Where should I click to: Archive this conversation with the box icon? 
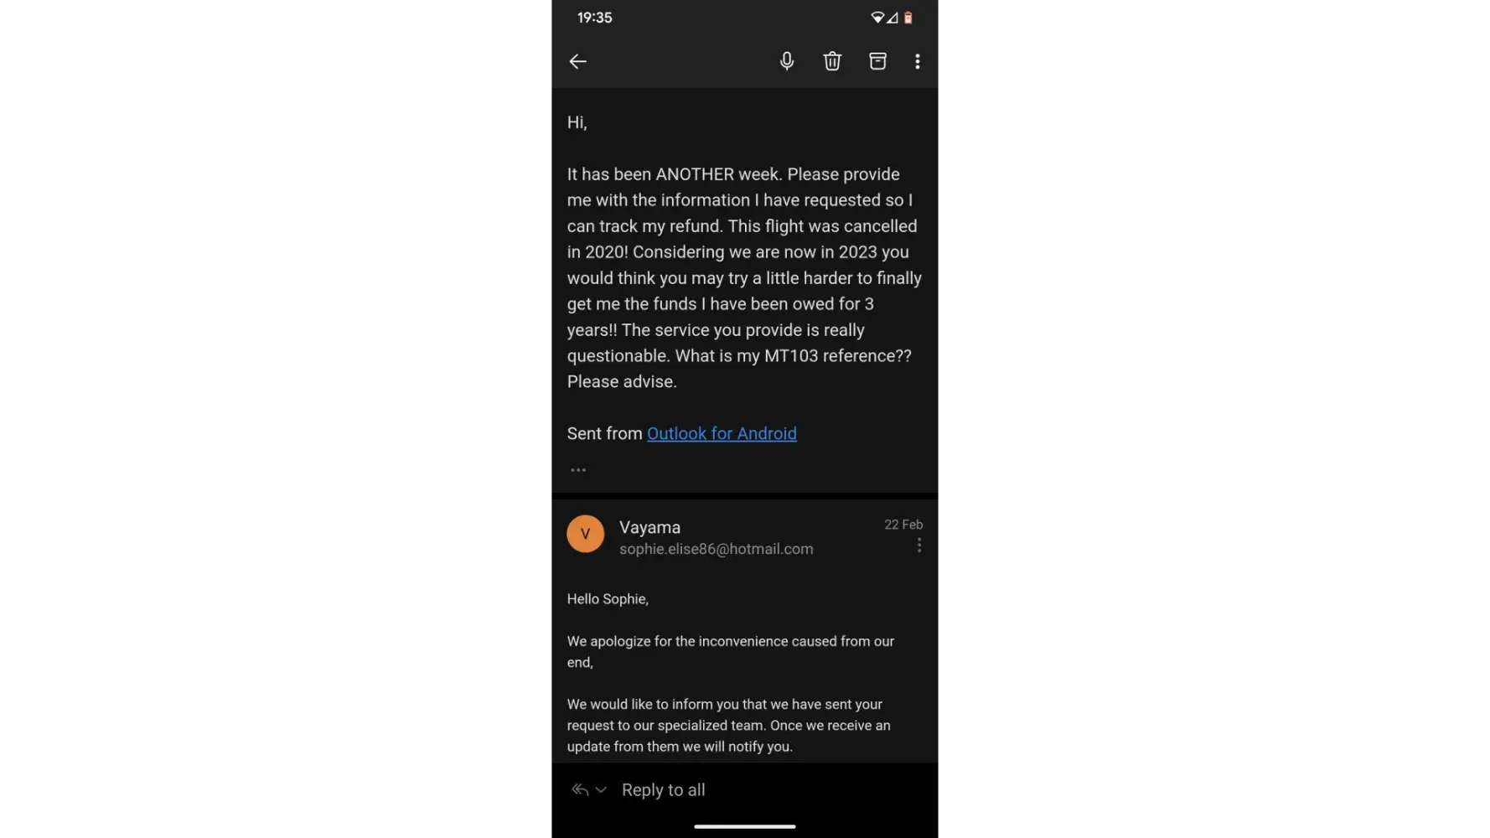click(x=877, y=61)
